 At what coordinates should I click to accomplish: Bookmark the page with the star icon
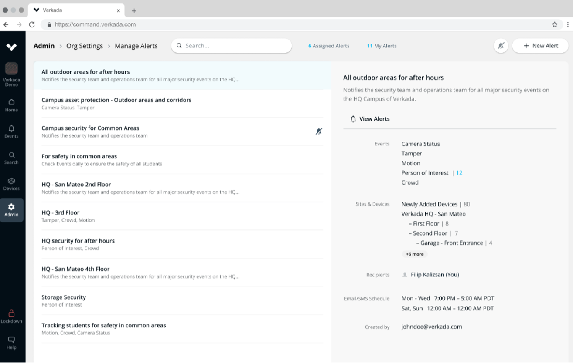pyautogui.click(x=554, y=24)
